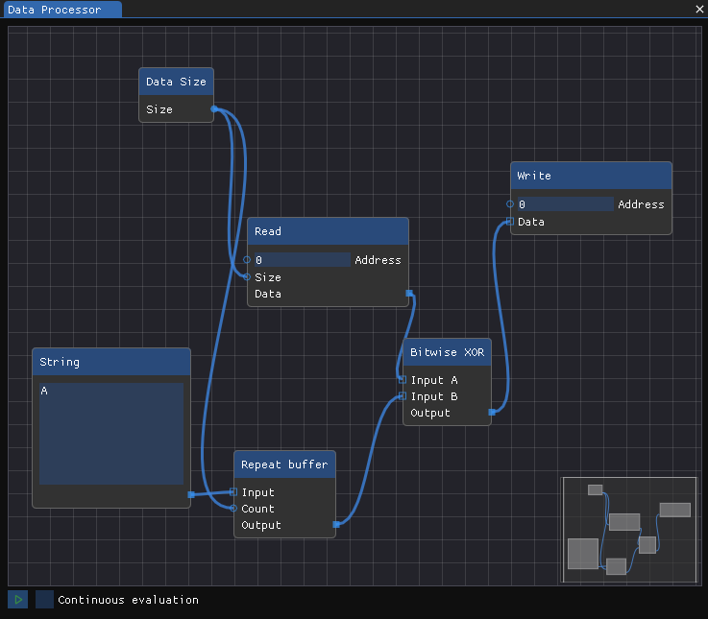Select the Repeat buffer node title
Image resolution: width=708 pixels, height=619 pixels.
click(284, 464)
